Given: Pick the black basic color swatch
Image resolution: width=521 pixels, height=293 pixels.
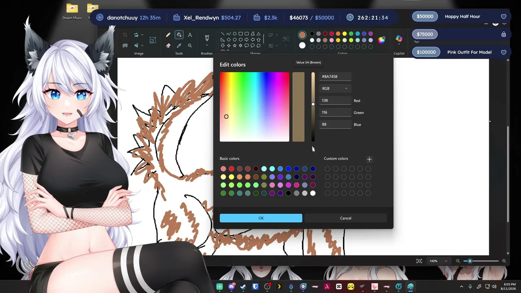Looking at the screenshot, I should click(x=288, y=193).
